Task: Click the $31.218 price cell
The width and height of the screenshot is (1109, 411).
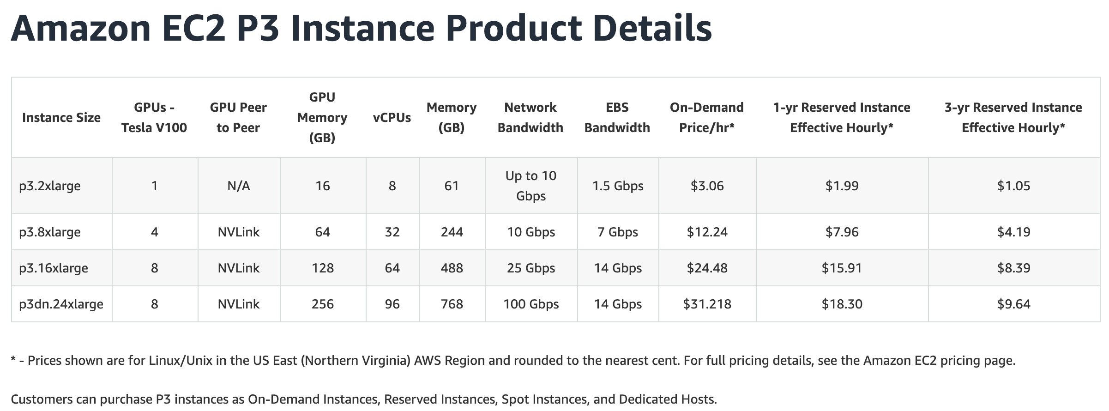Action: (x=707, y=304)
